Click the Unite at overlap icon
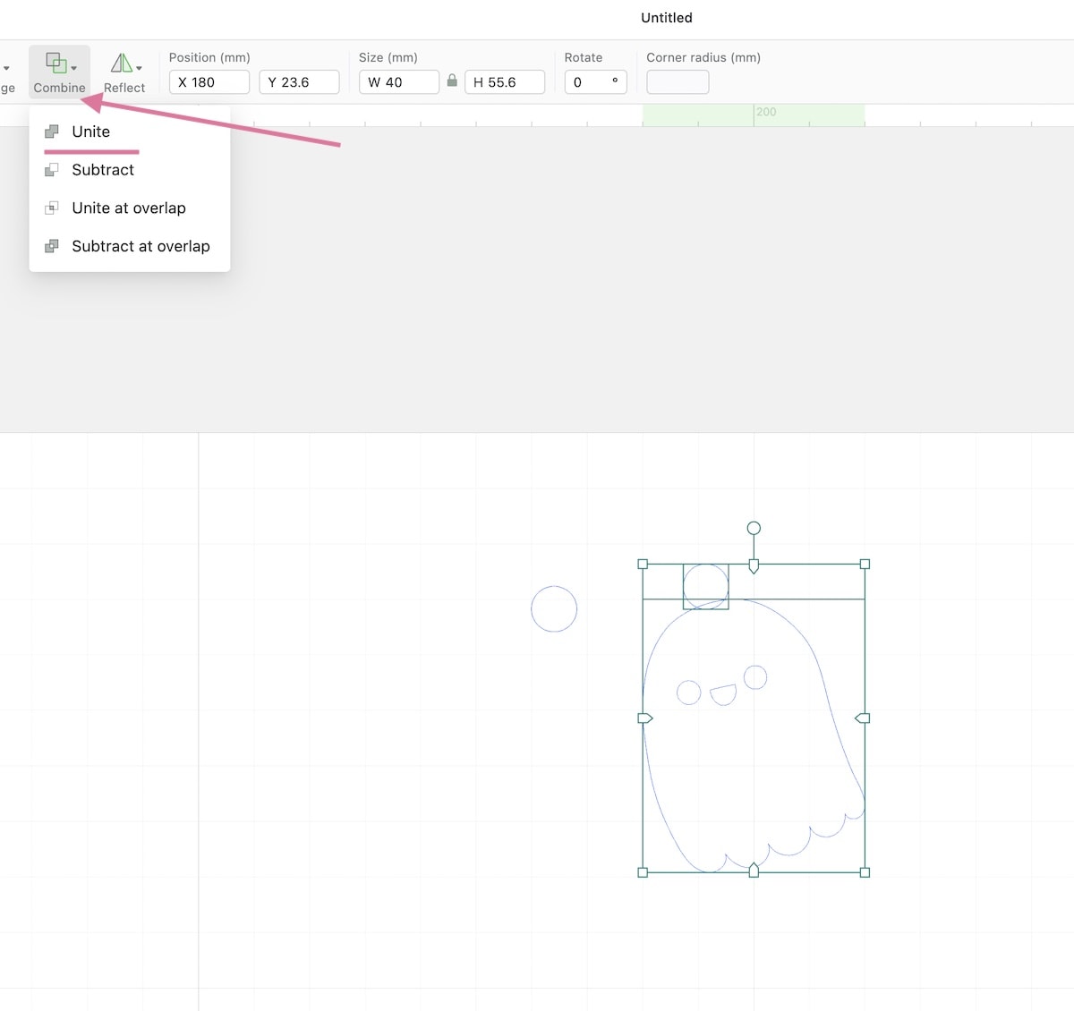Viewport: 1074px width, 1011px height. tap(52, 208)
